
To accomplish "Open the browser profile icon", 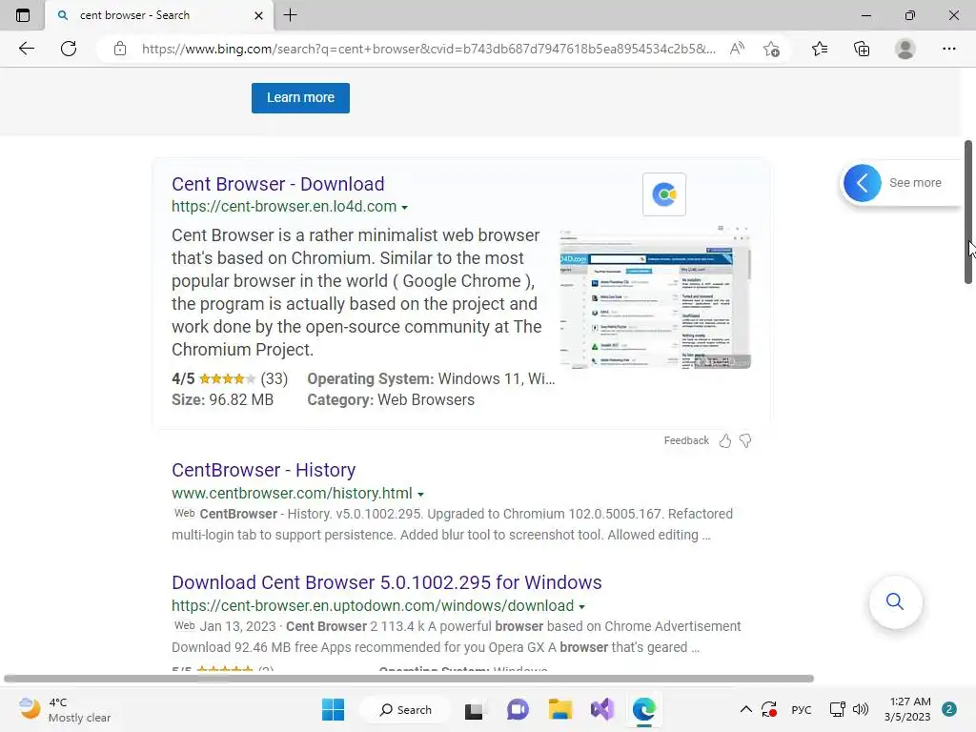I will pyautogui.click(x=905, y=49).
